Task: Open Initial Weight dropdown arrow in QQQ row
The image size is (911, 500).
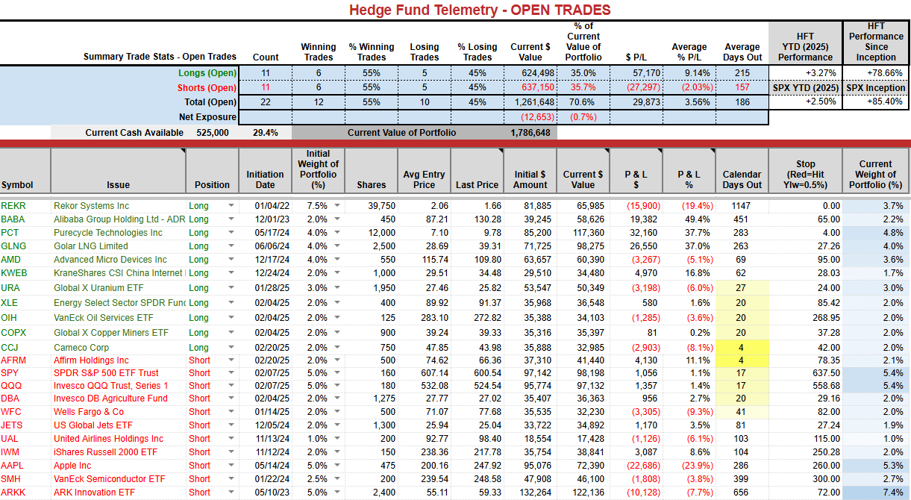Action: click(338, 386)
